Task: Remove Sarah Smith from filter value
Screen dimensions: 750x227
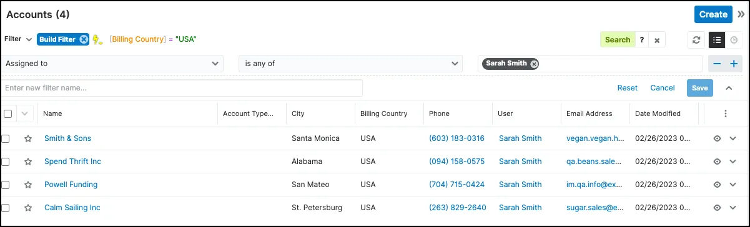Action: coord(534,64)
